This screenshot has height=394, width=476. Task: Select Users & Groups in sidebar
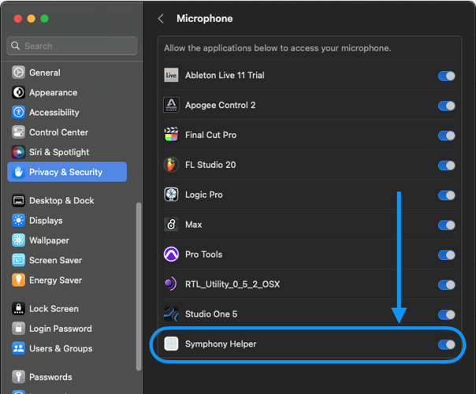click(x=67, y=348)
